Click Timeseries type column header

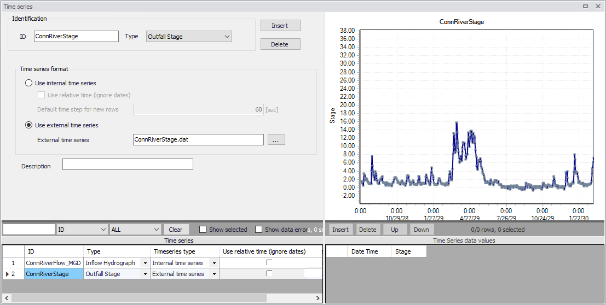point(184,251)
